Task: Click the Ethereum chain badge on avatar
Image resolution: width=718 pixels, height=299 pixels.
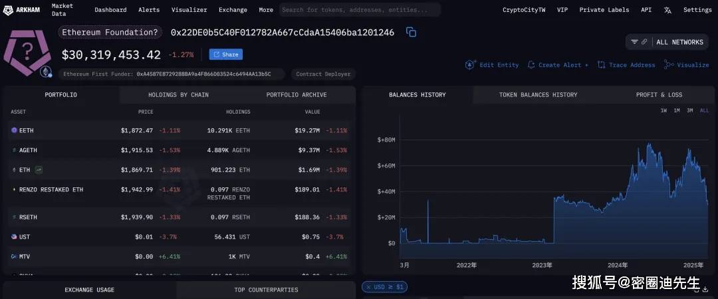Action: (x=46, y=72)
